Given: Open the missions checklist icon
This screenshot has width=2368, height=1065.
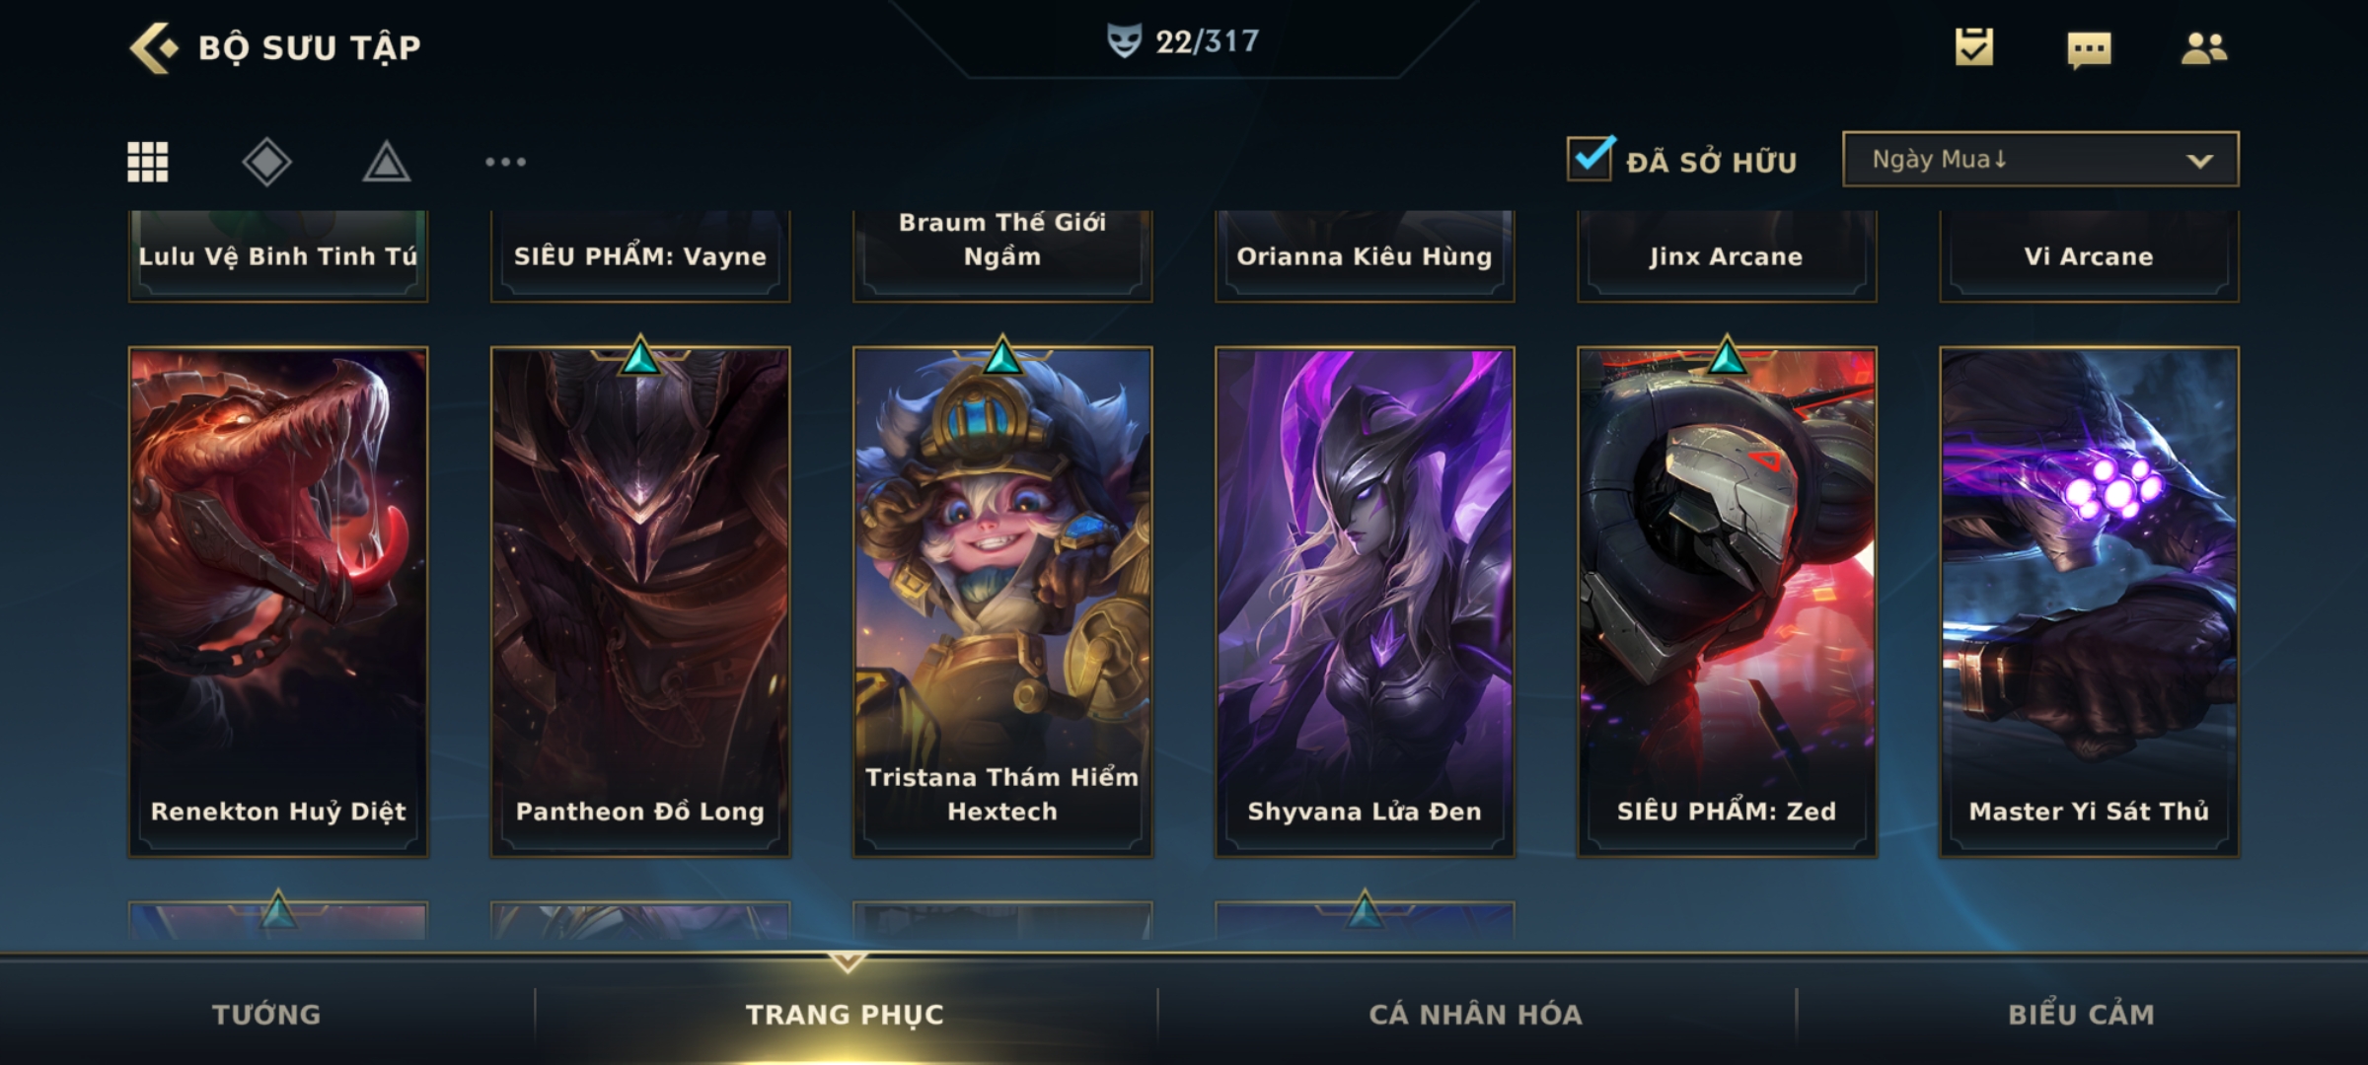Looking at the screenshot, I should 1974,47.
